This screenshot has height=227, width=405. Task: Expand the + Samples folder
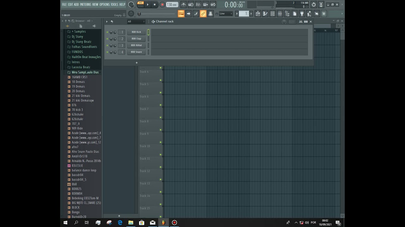78,32
